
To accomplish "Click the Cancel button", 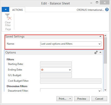I will [99, 99].
